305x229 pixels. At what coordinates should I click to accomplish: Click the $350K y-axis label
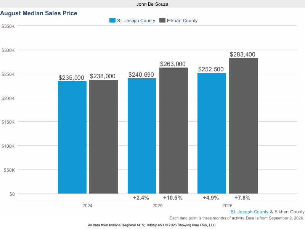[8, 26]
